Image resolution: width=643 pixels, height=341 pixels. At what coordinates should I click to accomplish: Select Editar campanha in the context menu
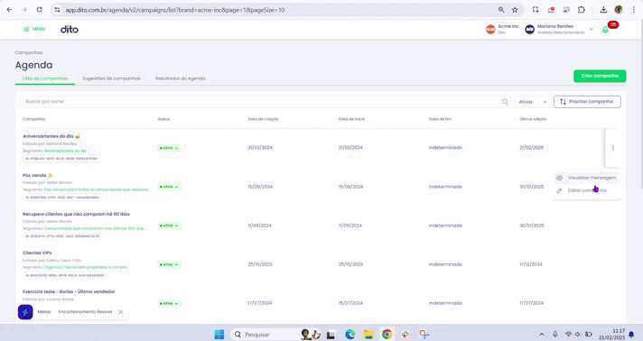click(585, 190)
